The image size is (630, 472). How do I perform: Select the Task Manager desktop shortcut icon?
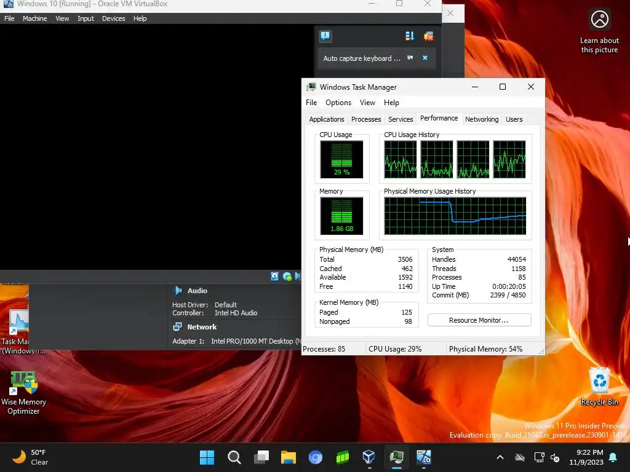click(18, 323)
